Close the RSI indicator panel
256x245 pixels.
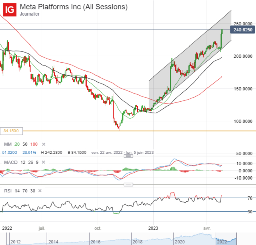point(40,191)
